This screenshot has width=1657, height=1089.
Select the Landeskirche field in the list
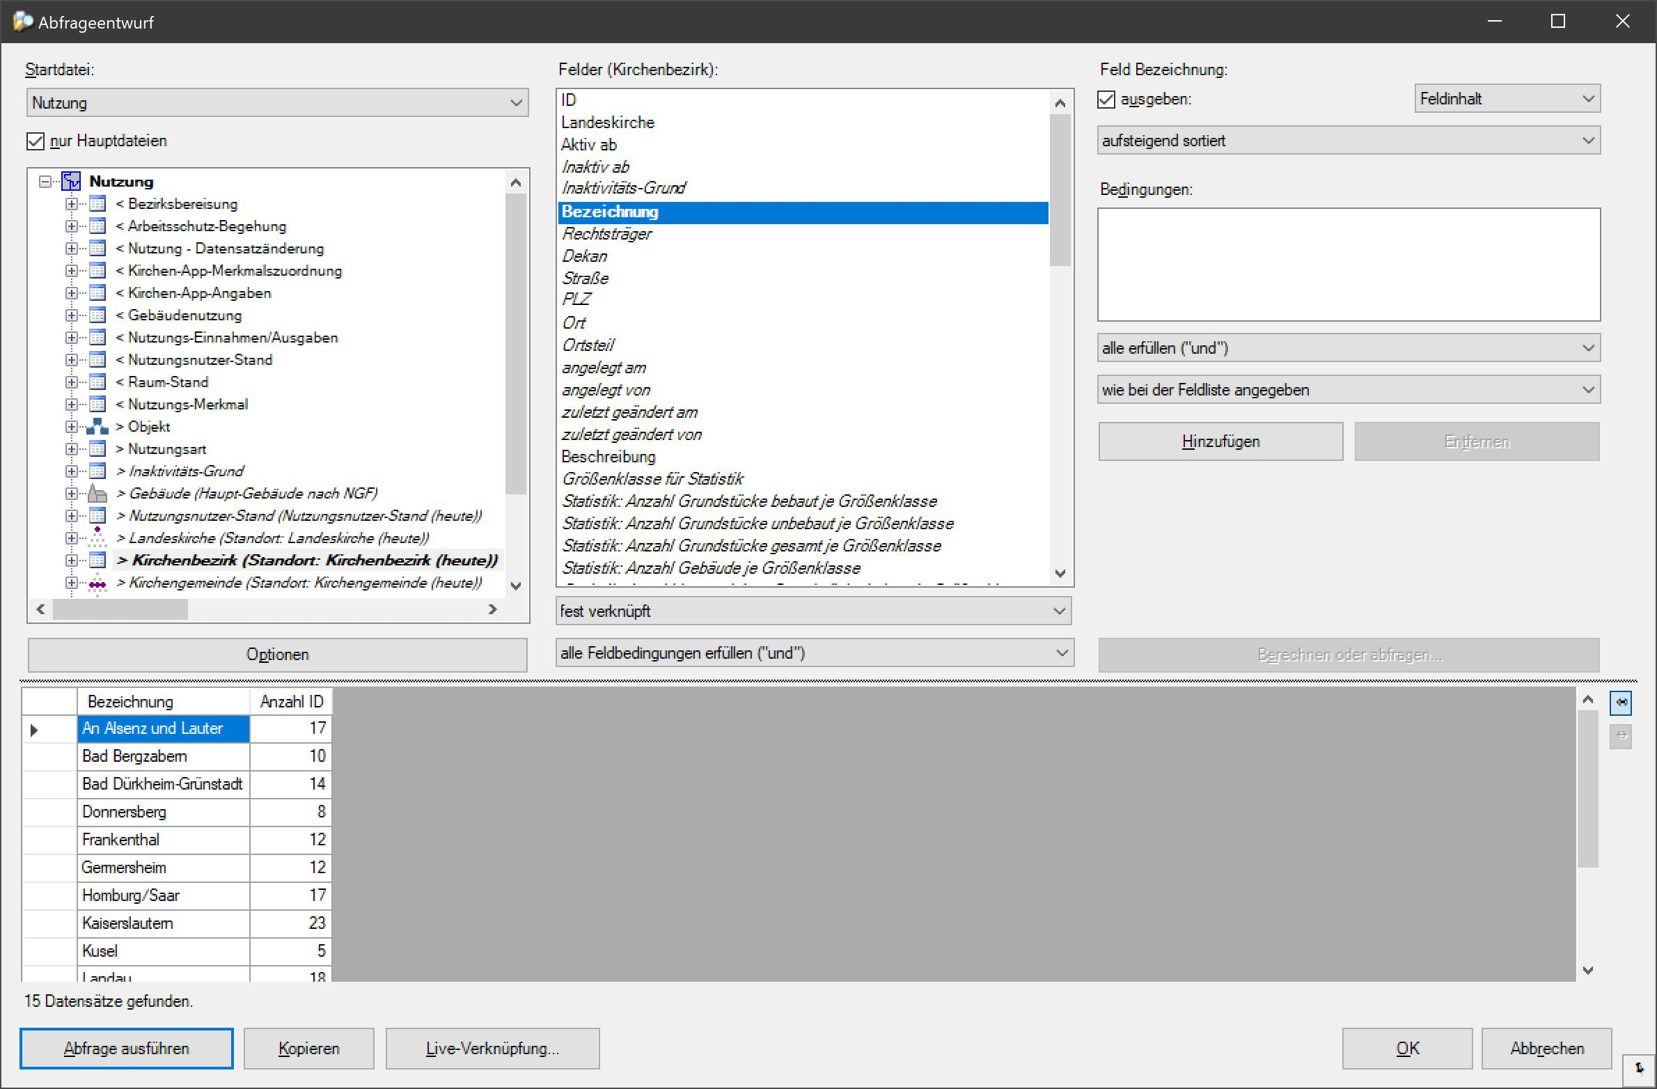[x=803, y=123]
